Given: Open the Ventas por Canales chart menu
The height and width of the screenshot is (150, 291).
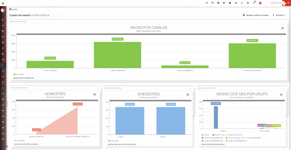Looking at the screenshot, I should (x=282, y=28).
